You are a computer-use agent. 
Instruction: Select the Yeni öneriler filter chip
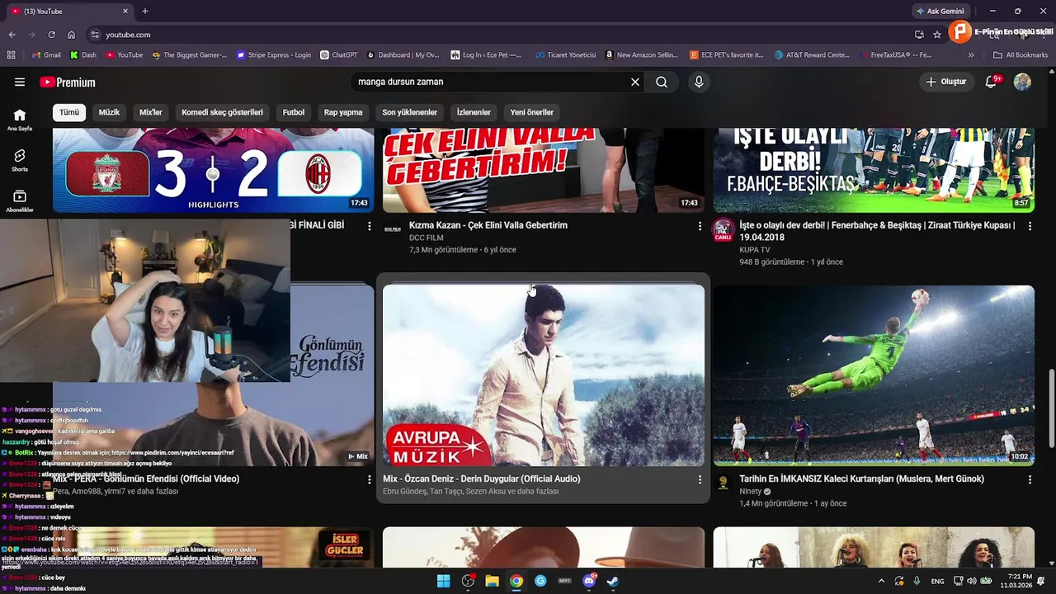(x=532, y=112)
